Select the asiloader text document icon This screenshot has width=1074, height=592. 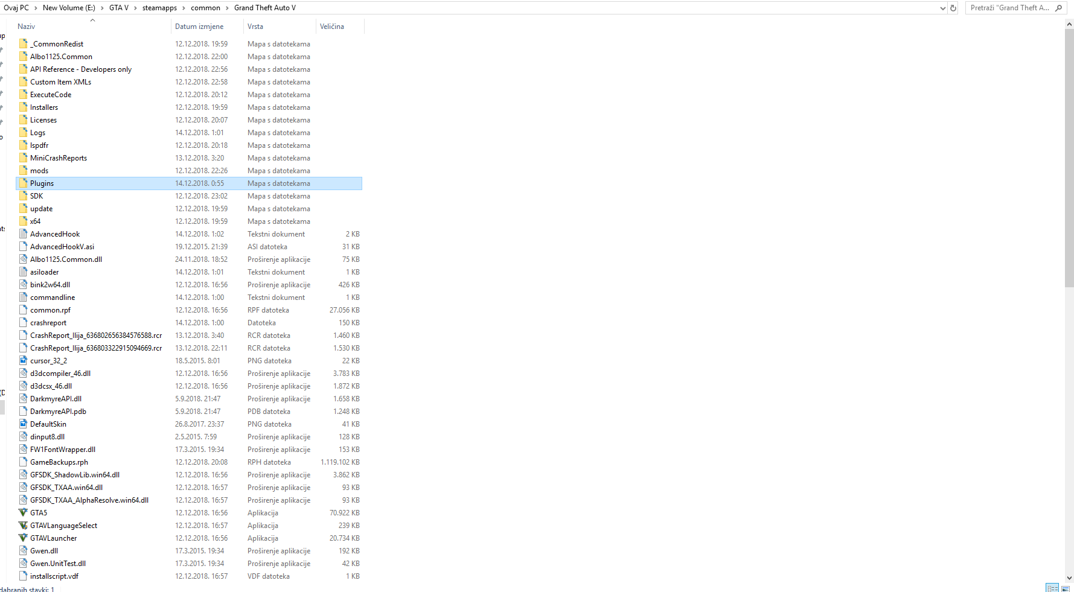click(x=24, y=272)
